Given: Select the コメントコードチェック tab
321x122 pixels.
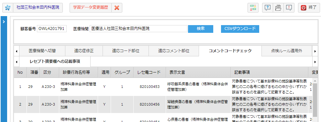Looking at the screenshot, I should coord(230,51).
